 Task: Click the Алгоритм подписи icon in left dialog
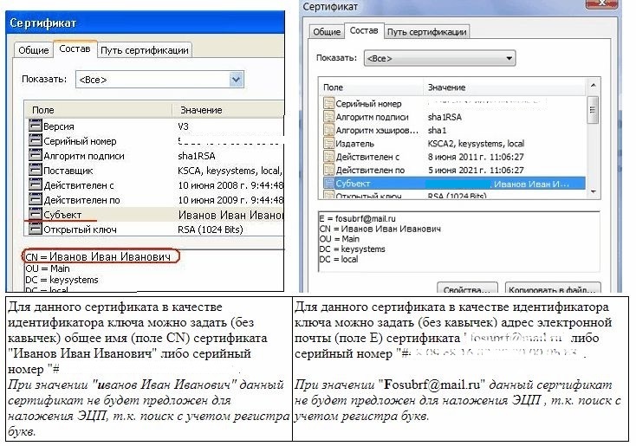coord(36,156)
